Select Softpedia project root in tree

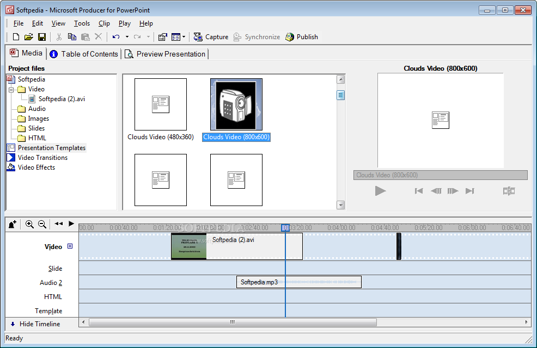[31, 79]
